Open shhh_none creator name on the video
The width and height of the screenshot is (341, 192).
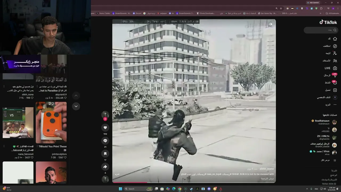tap(267, 169)
